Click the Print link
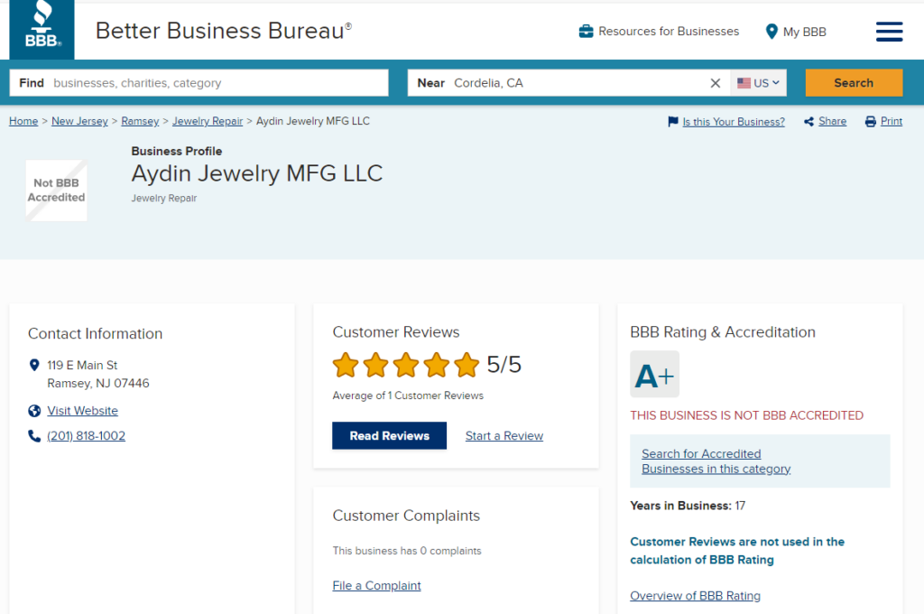Viewport: 924px width, 614px height. point(892,121)
